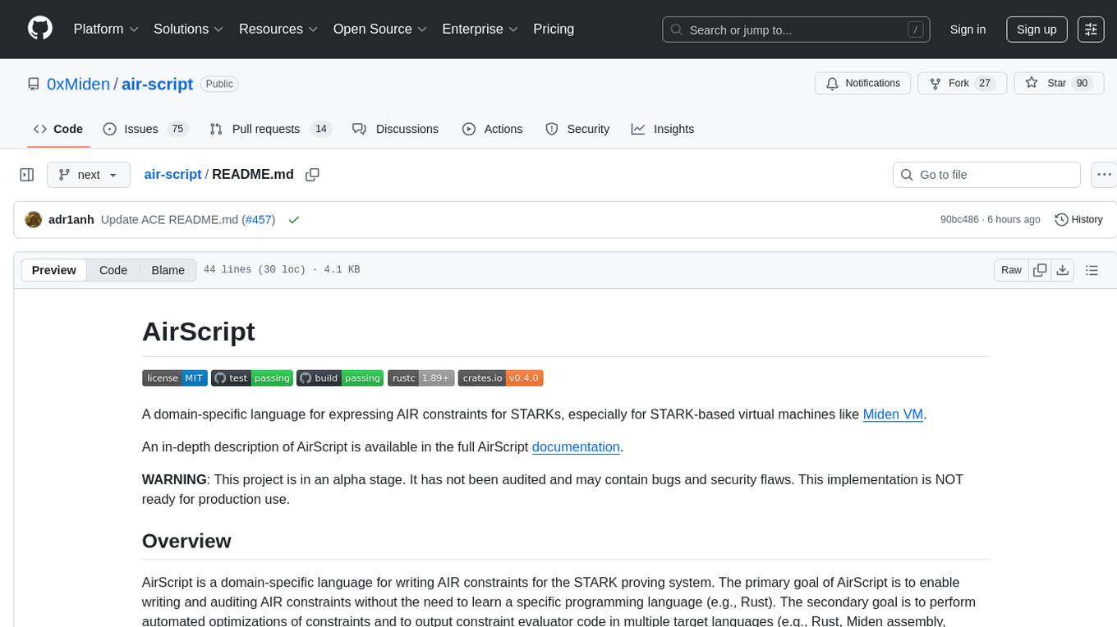Click the Sign in link

[968, 30]
